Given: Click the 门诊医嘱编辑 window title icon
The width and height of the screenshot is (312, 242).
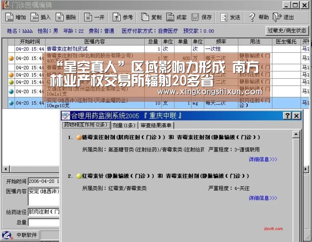Looking at the screenshot, I should click(6, 5).
